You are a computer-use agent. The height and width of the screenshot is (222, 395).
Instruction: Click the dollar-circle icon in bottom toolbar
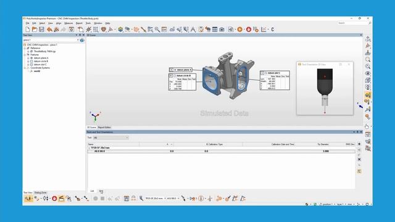pos(201,199)
